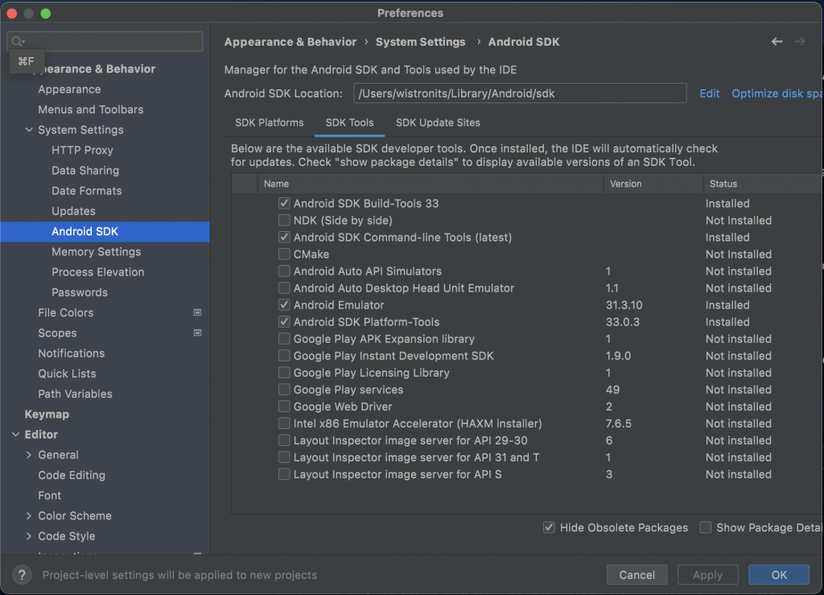Uncheck Hide Obsolete Packages
The image size is (824, 595).
tap(549, 527)
